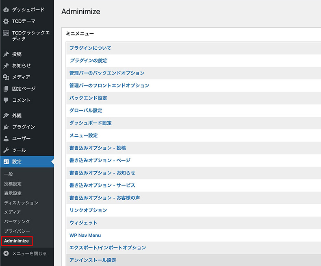Select Adminimize in the settings submenu

coord(16,241)
